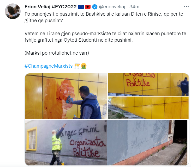Viewport: 191px width, 167px height.
Task: Open top-right photo with Politike graffiti
Action: (x=148, y=85)
